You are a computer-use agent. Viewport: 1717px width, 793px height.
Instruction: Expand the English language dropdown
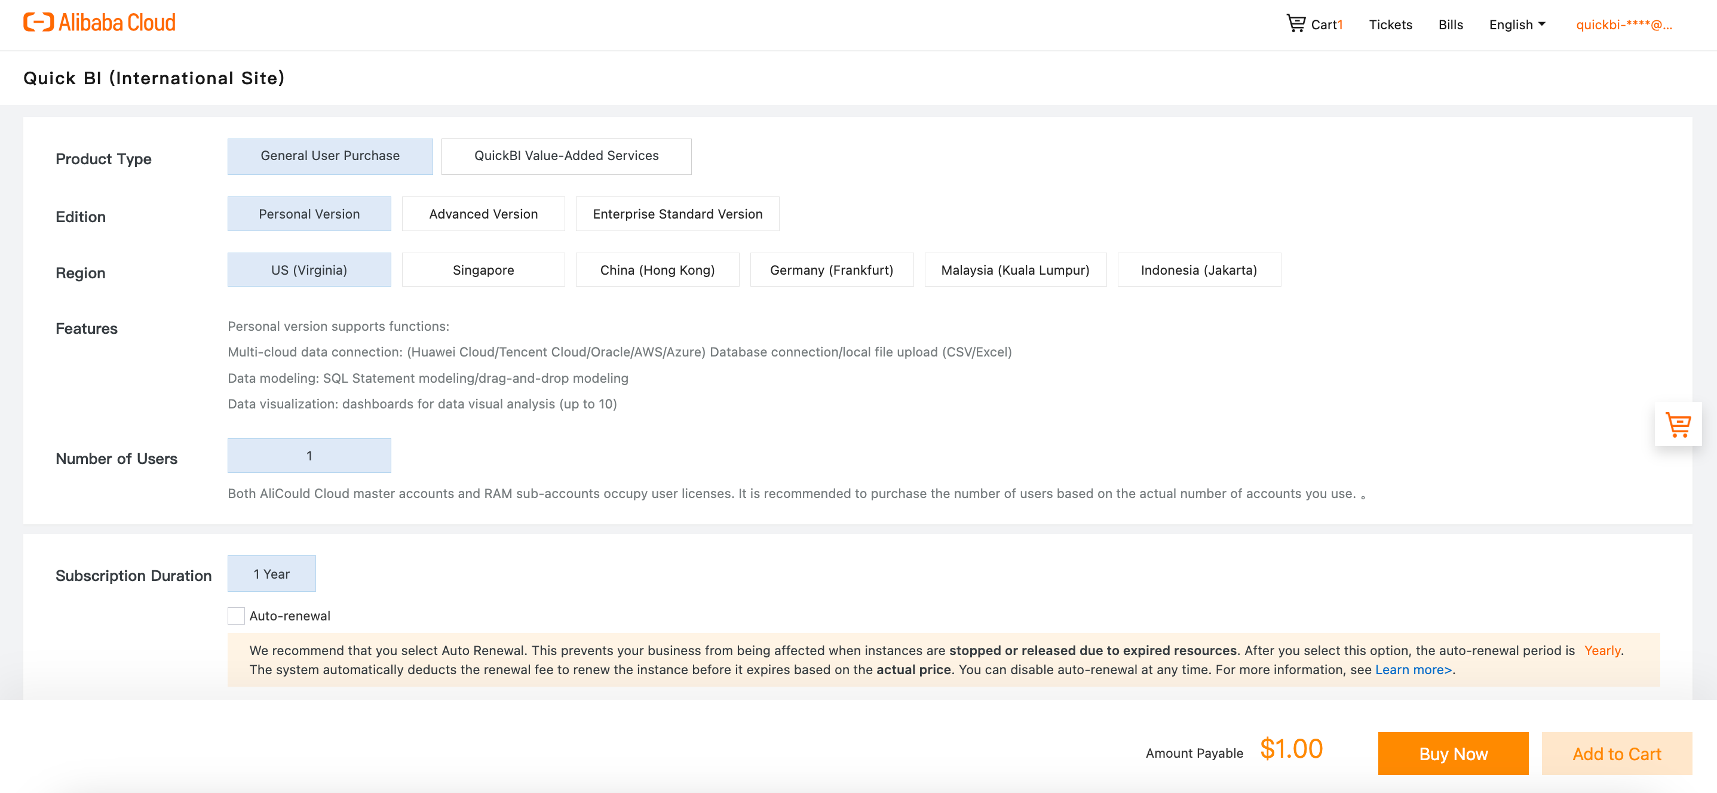pyautogui.click(x=1516, y=24)
